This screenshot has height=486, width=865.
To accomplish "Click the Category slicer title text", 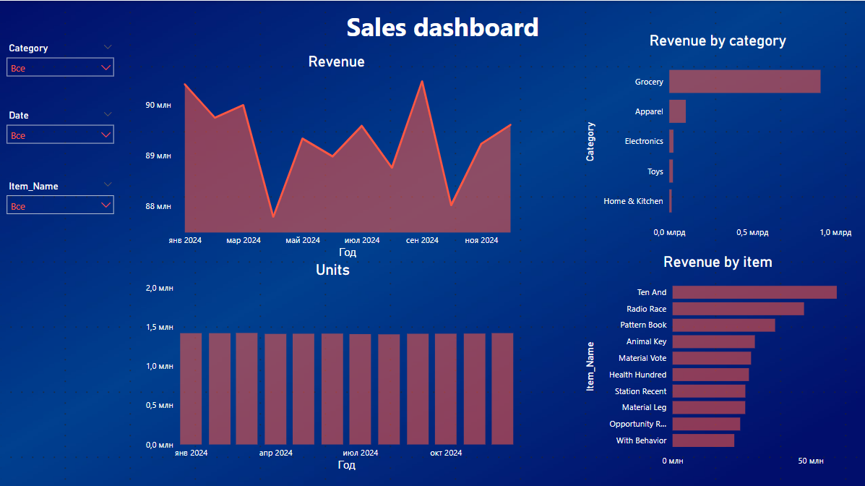I will (28, 48).
